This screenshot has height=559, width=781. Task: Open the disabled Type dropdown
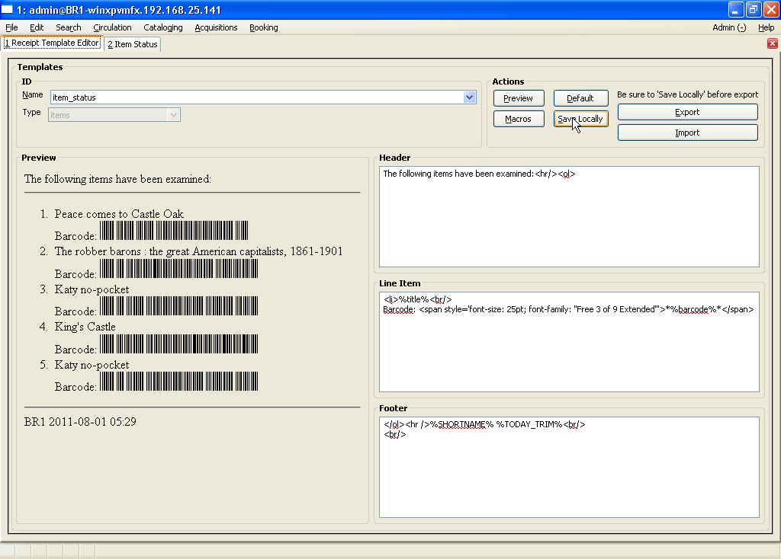[x=173, y=115]
